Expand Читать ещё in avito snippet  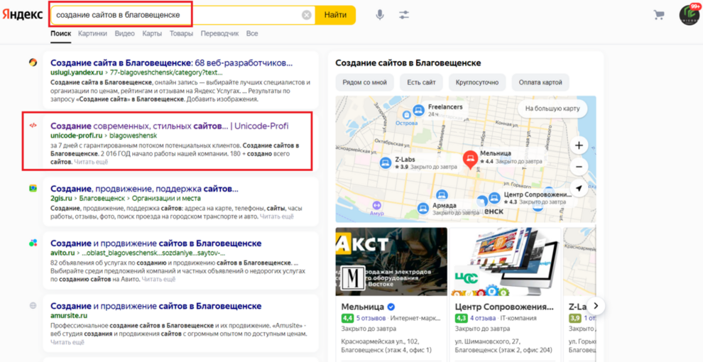pos(159,279)
